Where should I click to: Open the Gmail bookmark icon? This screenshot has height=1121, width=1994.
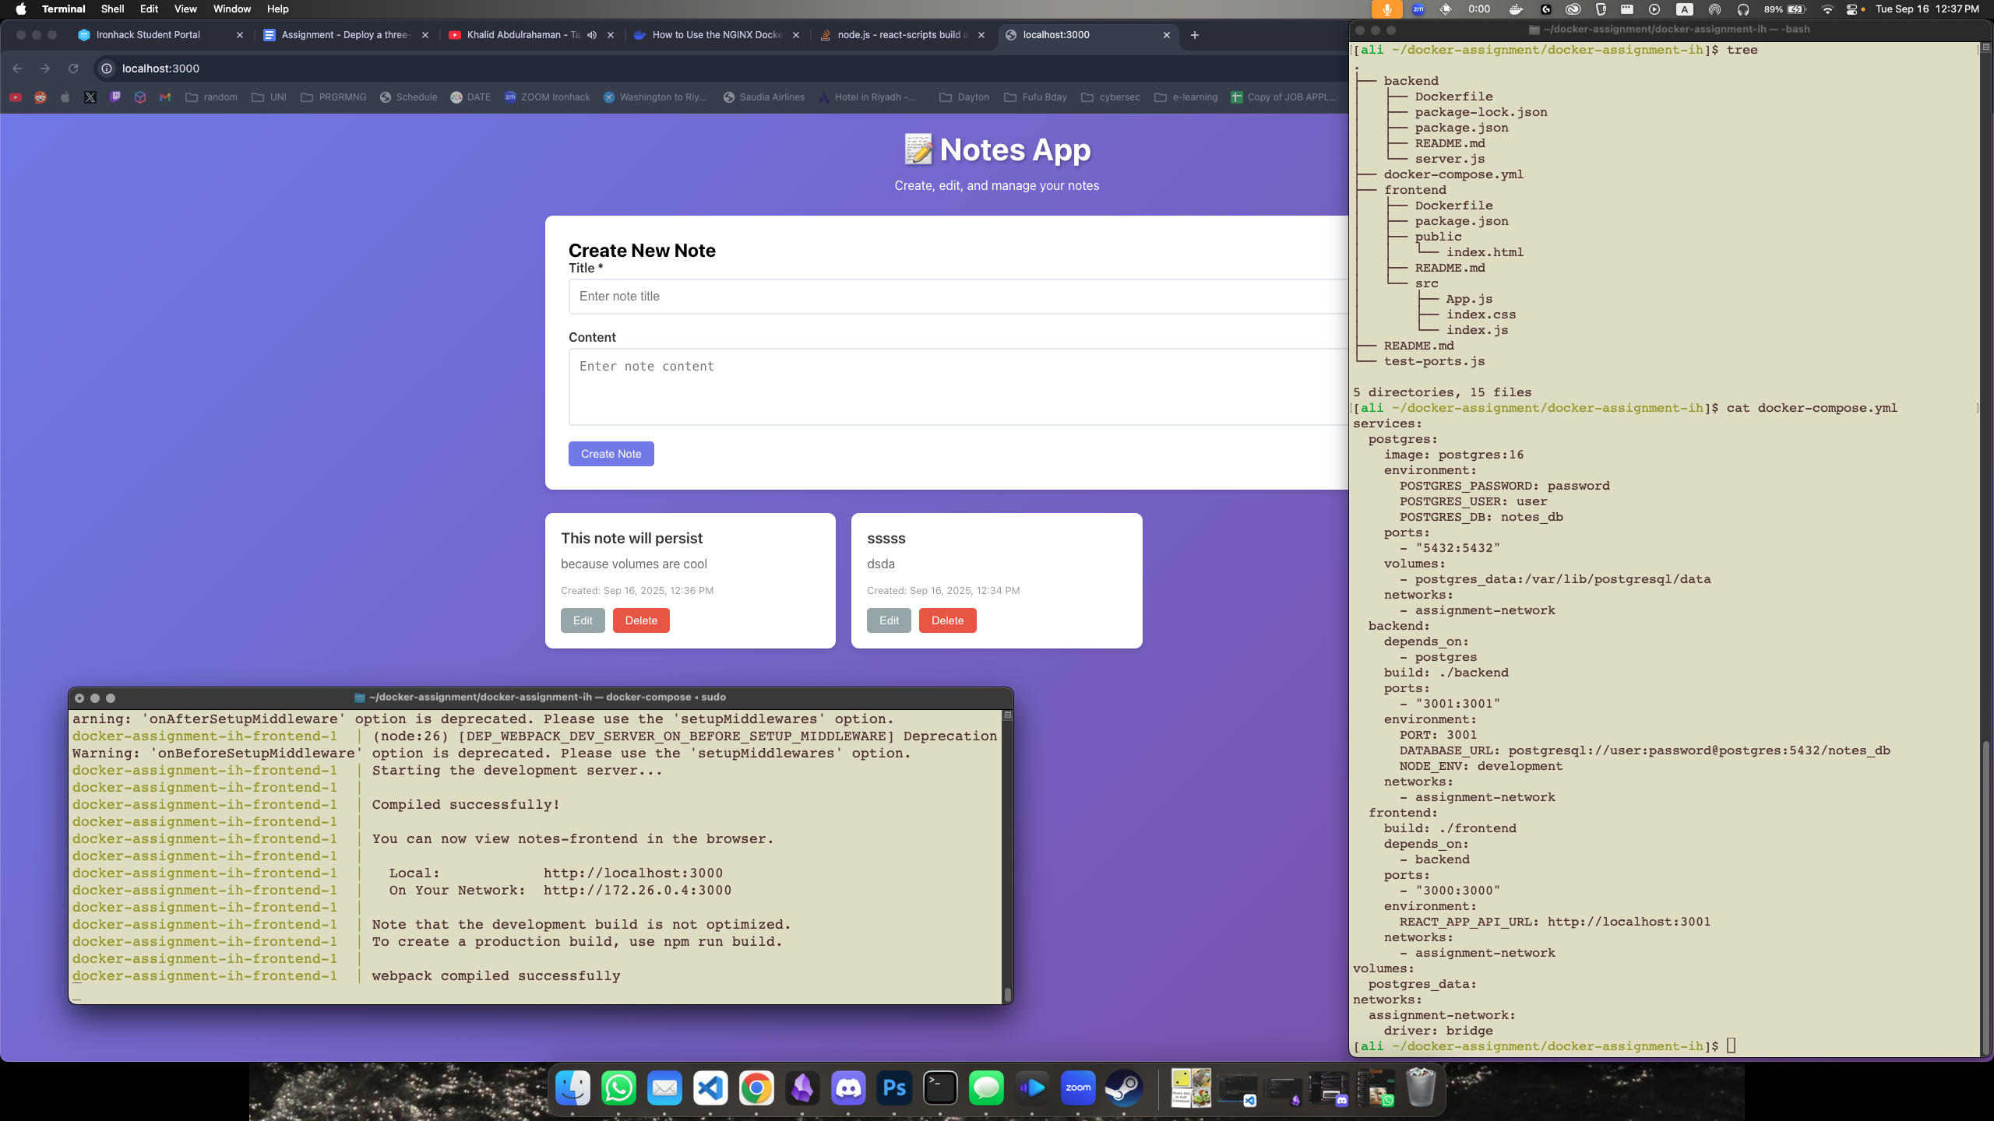click(165, 97)
